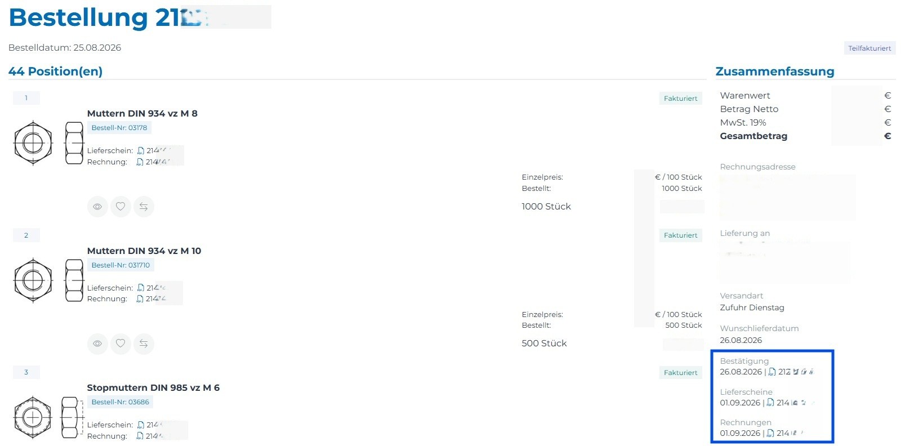The height and width of the screenshot is (446, 901).
Task: Click position number 2 badge
Action: pos(26,235)
